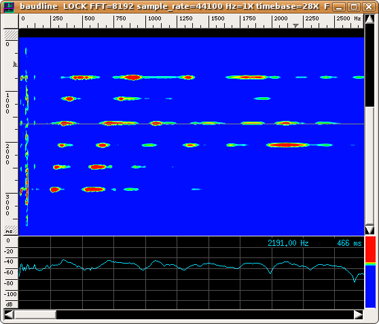Click the 1000 mark on frequency ruler
Image resolution: width=379 pixels, height=324 pixels.
(x=154, y=18)
